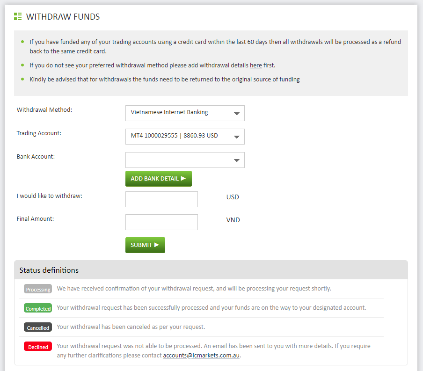Focus the 'I would like to withdraw' USD field
This screenshot has width=423, height=371.
point(161,199)
